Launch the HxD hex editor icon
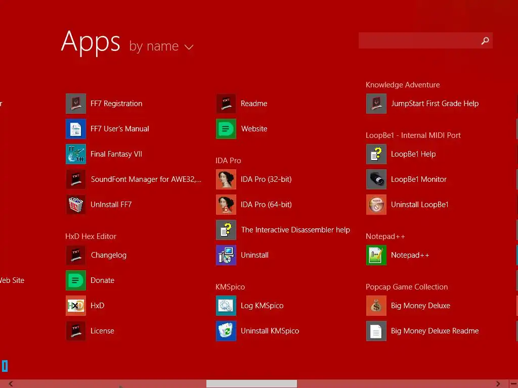This screenshot has height=388, width=518. [x=76, y=306]
